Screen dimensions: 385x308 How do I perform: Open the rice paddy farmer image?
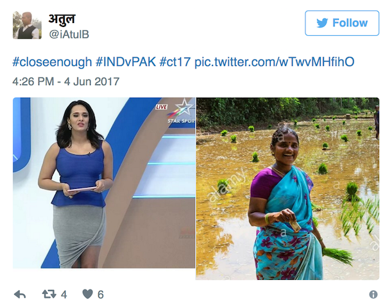[x=287, y=189]
